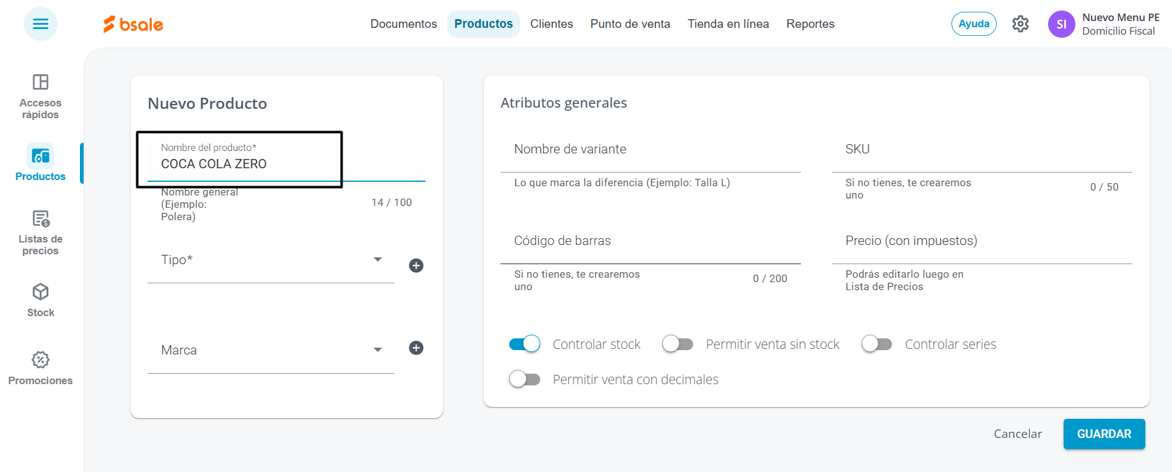Expand the Tipo dropdown
Image resolution: width=1172 pixels, height=472 pixels.
click(271, 260)
